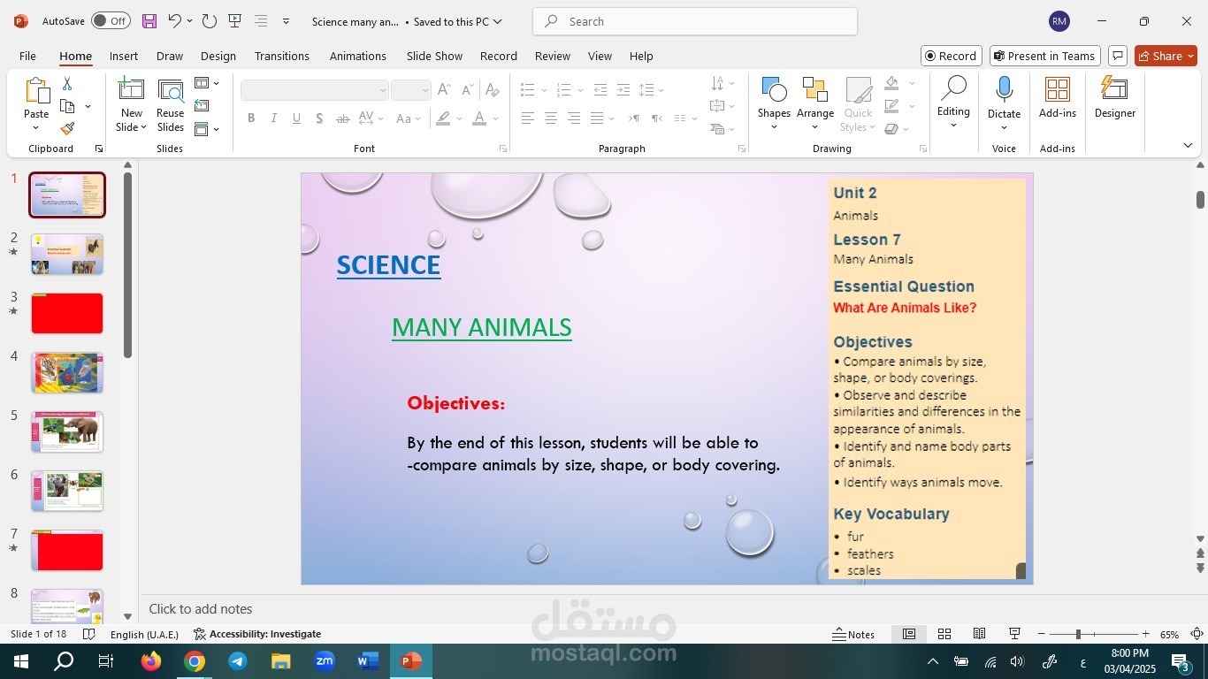Toggle Underline formatting
Image resolution: width=1208 pixels, height=679 pixels.
pyautogui.click(x=296, y=118)
